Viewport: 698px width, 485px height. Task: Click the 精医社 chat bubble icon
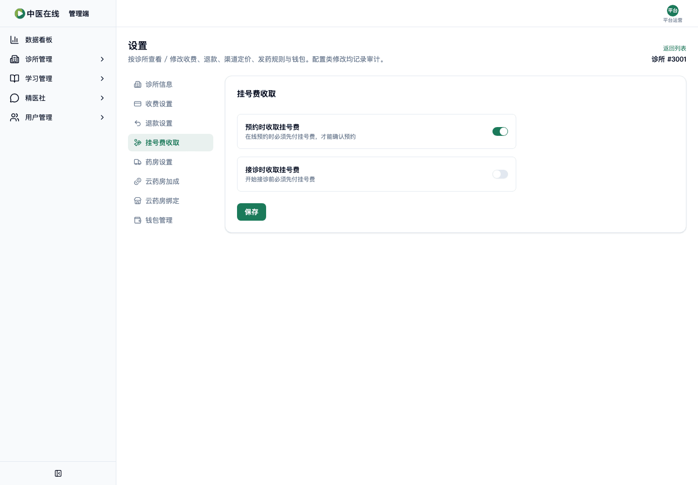pyautogui.click(x=15, y=98)
